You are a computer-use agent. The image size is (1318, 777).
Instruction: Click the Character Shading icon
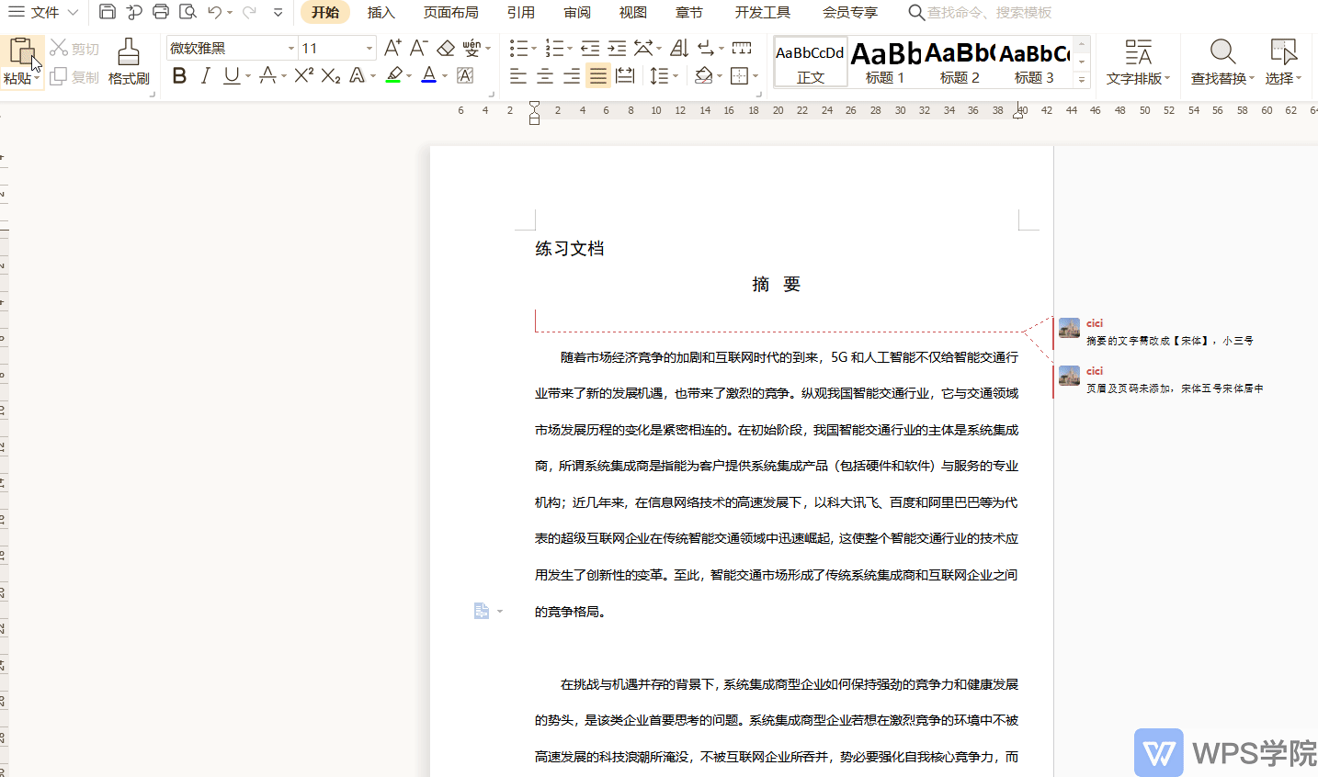pyautogui.click(x=465, y=75)
